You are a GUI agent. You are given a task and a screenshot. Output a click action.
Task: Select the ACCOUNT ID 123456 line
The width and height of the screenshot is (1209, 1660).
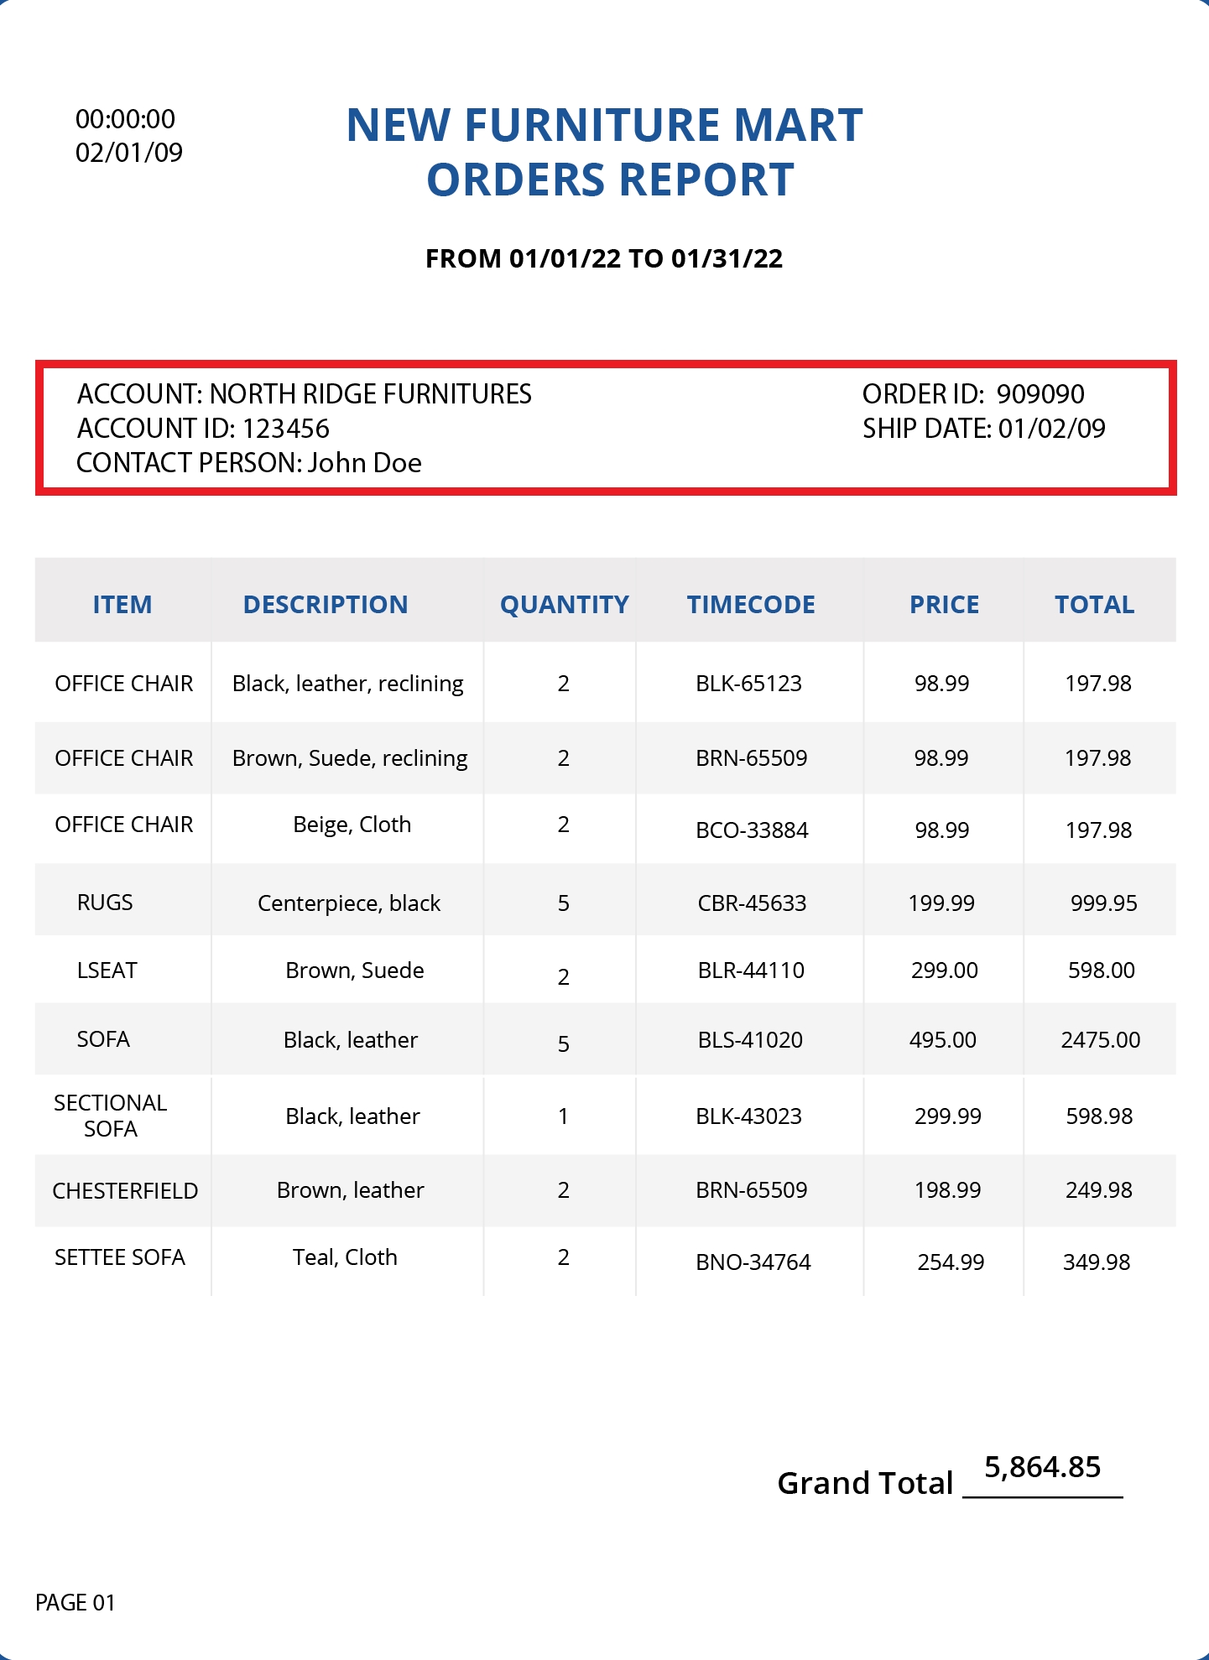pos(203,429)
